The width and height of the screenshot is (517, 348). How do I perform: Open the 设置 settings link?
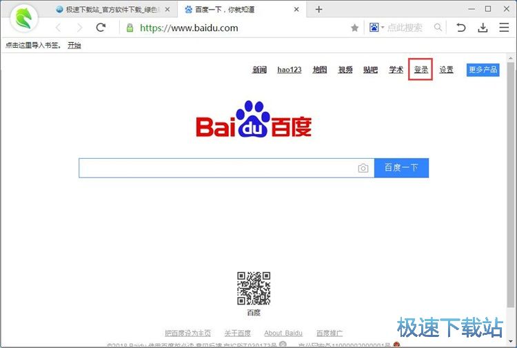447,70
